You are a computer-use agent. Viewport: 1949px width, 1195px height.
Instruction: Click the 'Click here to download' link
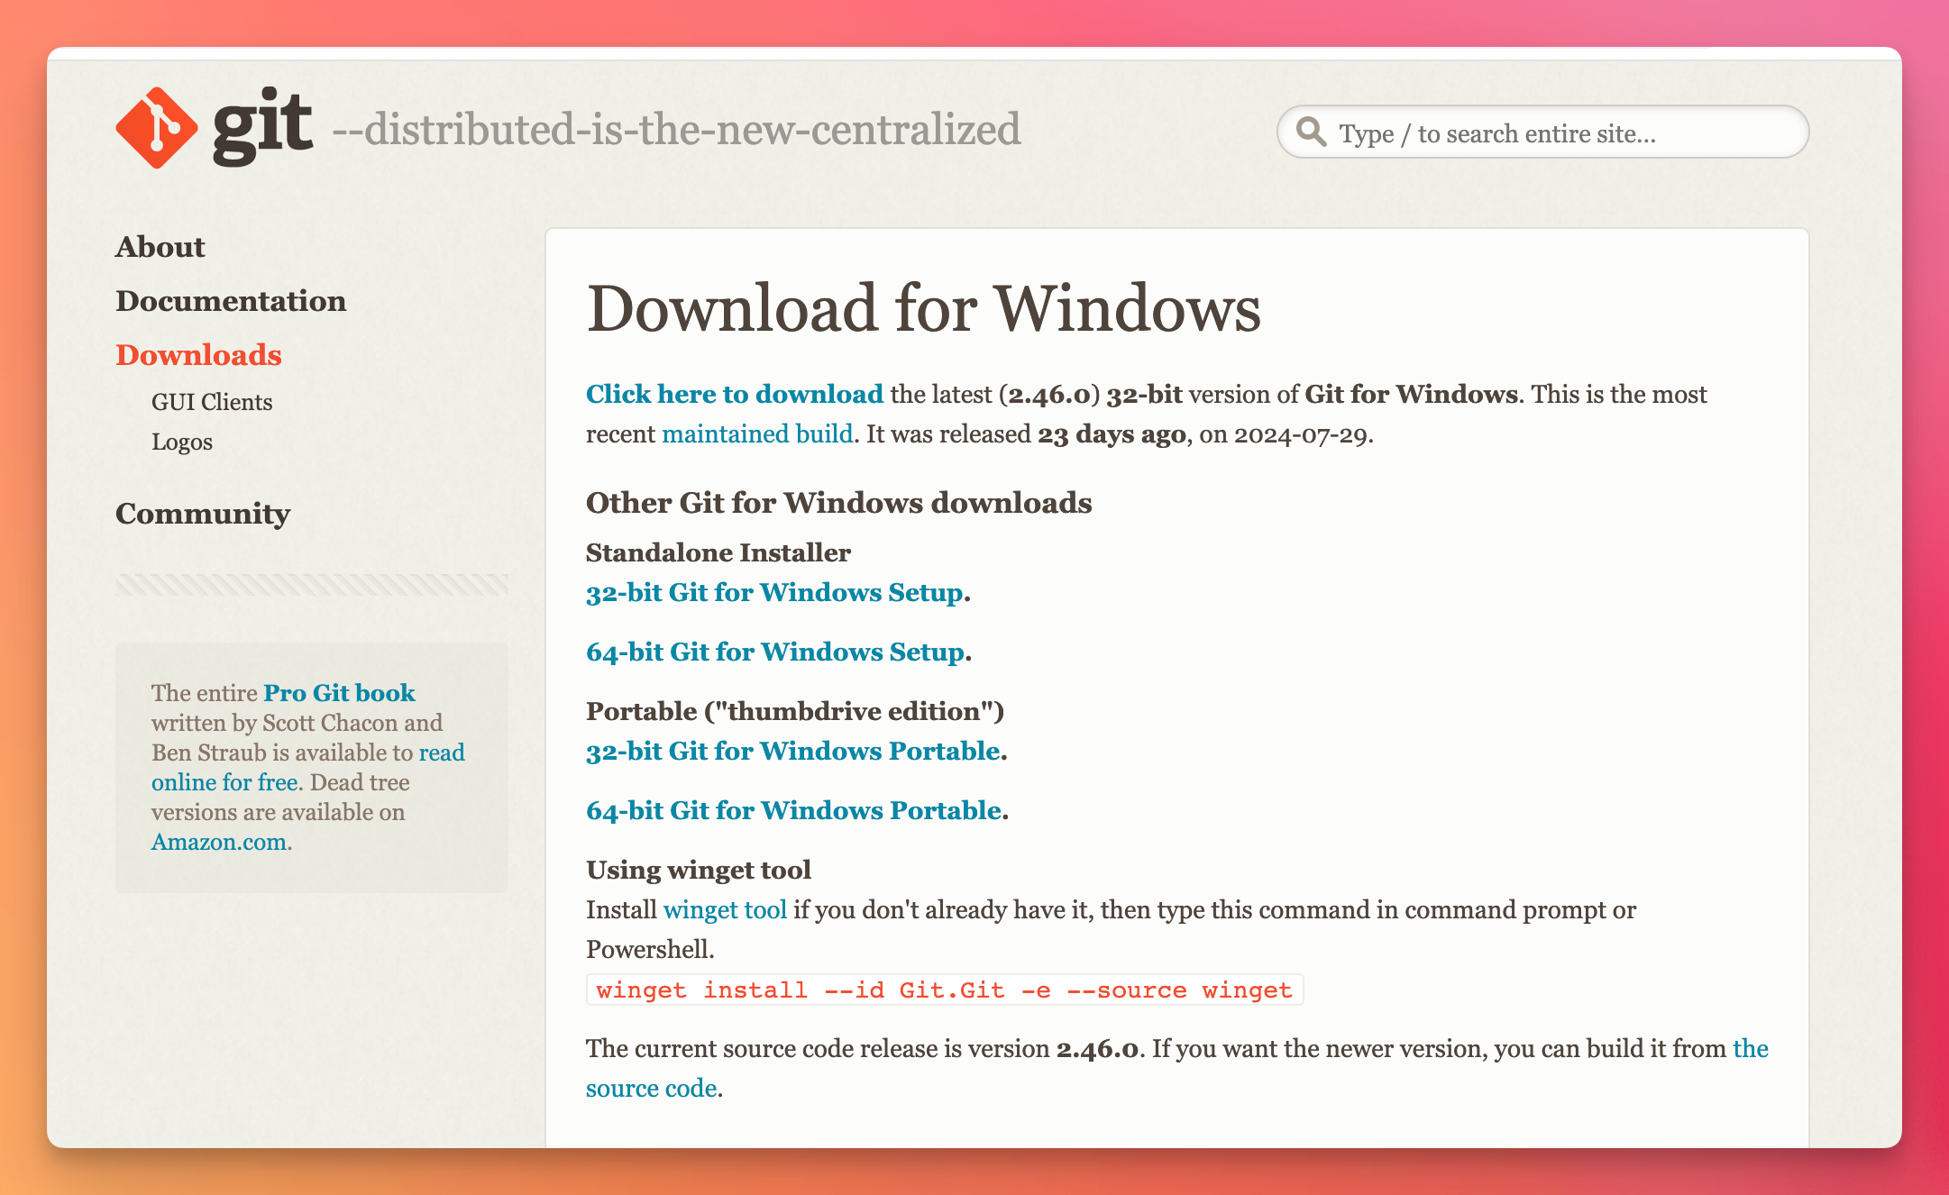tap(734, 394)
